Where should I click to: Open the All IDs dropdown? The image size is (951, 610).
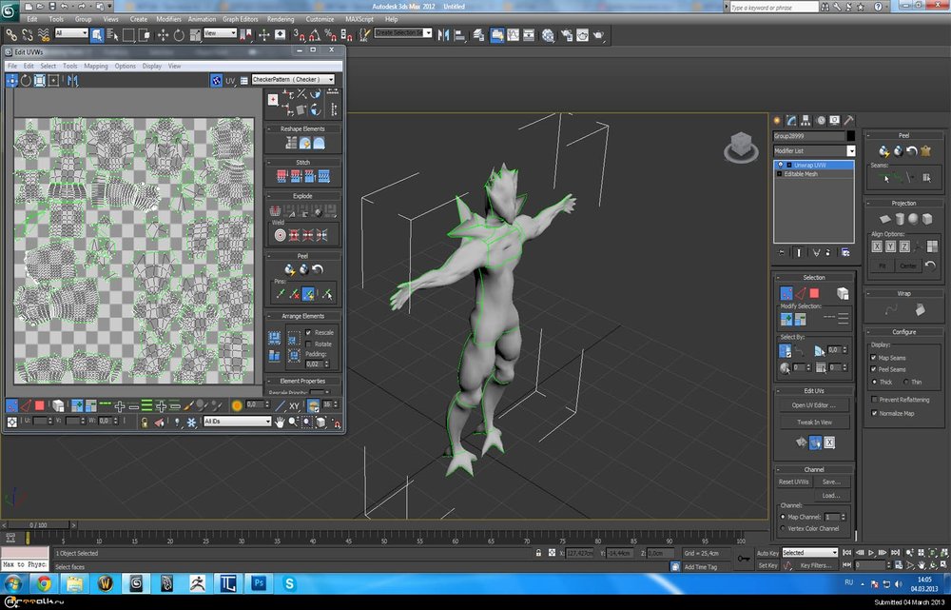point(237,421)
